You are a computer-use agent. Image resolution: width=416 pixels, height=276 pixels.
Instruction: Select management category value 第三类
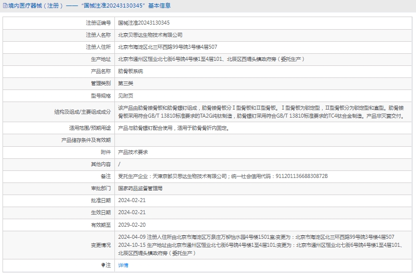pyautogui.click(x=125, y=83)
